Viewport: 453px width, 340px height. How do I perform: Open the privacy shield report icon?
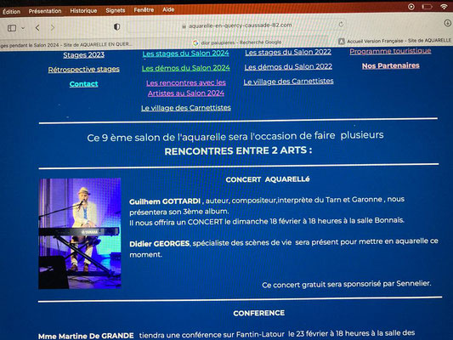[x=116, y=27]
